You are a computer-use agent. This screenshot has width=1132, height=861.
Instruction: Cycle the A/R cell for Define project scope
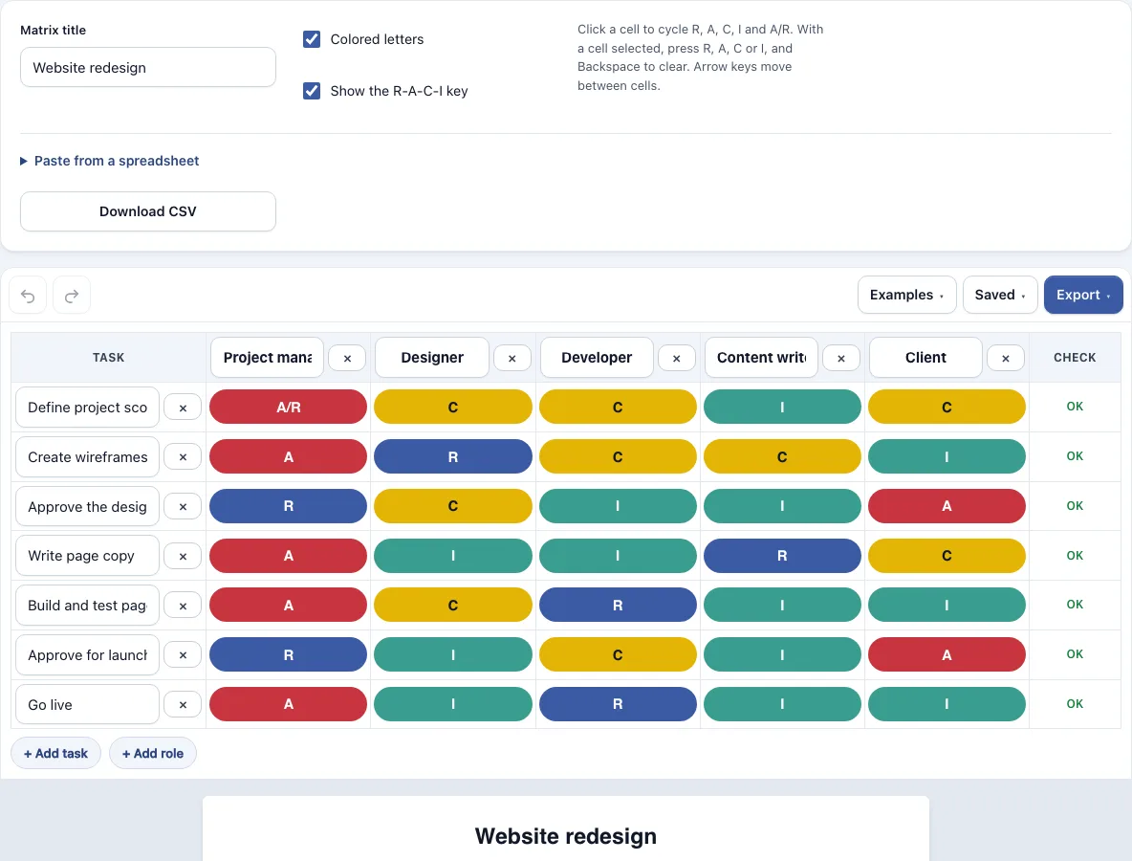[x=288, y=407]
